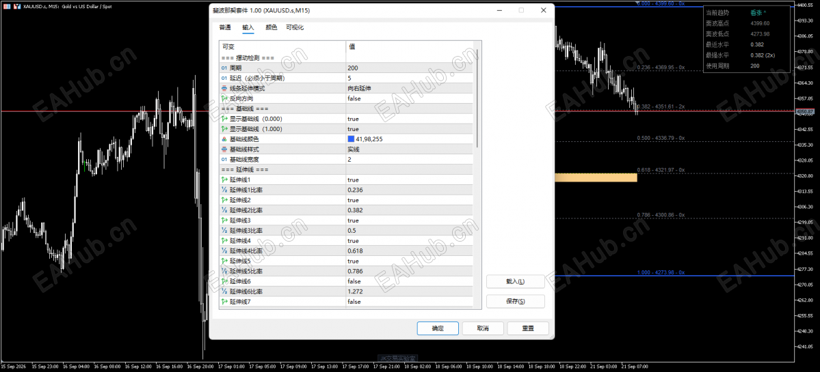Click the fraction icon beside 延伸线4比率
Viewport: 820px width, 372px height.
224,251
